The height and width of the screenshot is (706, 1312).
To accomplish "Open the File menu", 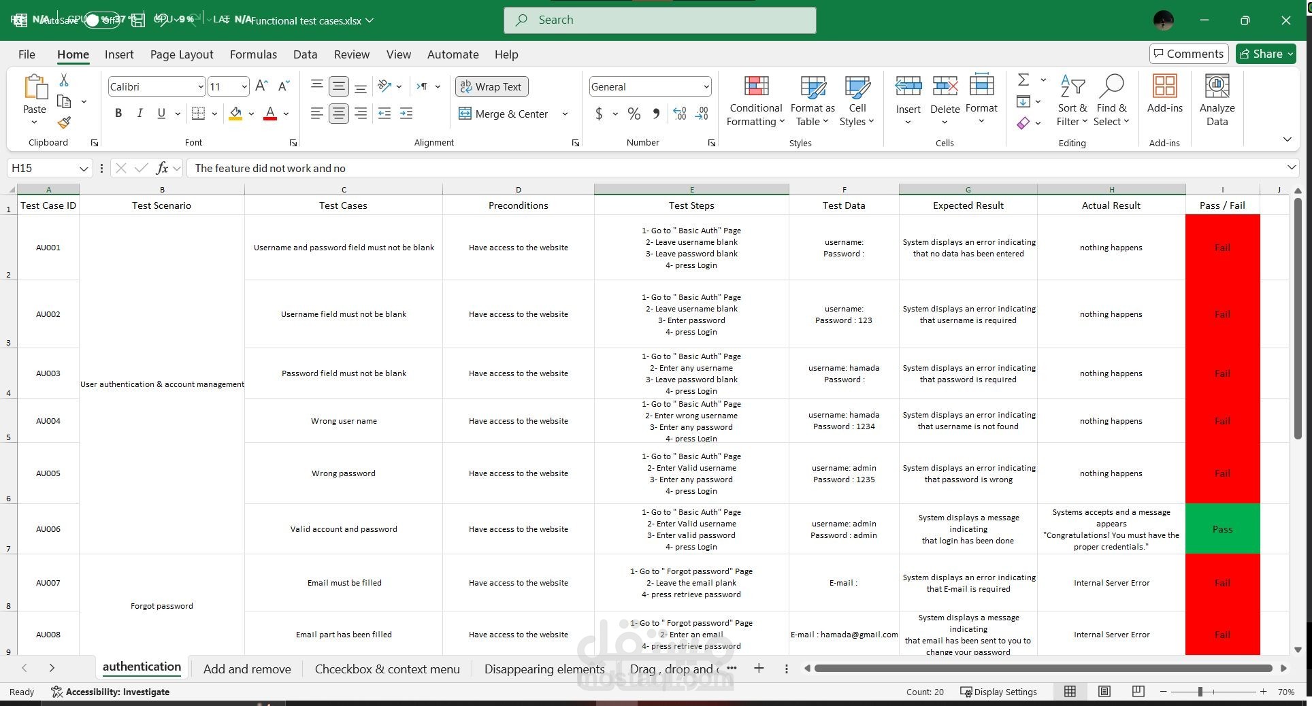I will tap(27, 54).
